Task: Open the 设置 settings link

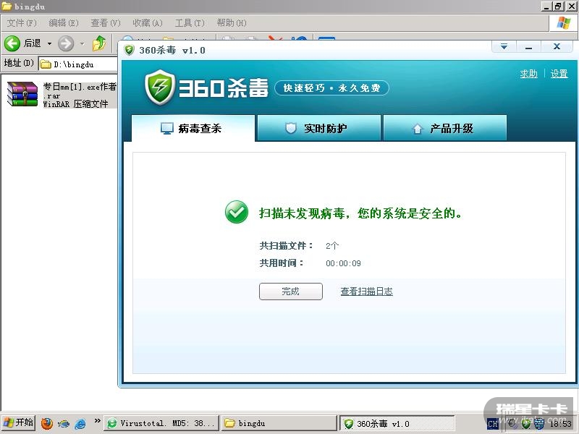Action: [x=559, y=74]
